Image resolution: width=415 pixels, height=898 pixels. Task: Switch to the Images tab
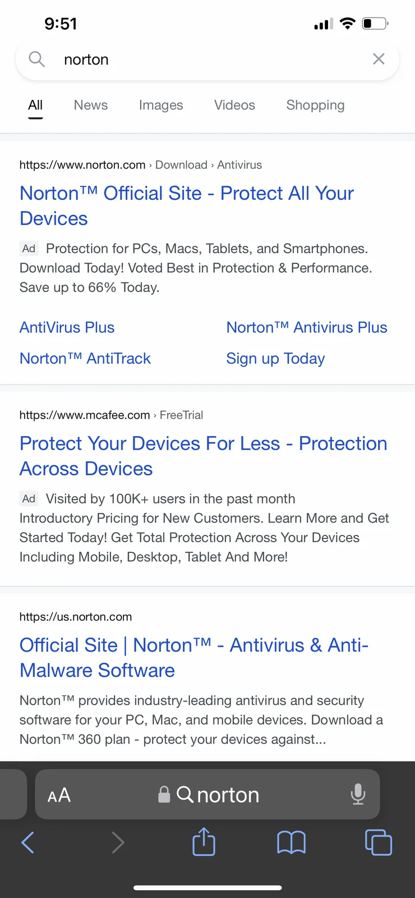[161, 105]
